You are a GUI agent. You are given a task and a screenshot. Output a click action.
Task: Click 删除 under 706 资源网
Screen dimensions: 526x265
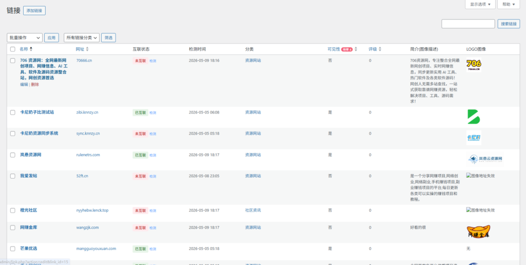click(x=35, y=85)
